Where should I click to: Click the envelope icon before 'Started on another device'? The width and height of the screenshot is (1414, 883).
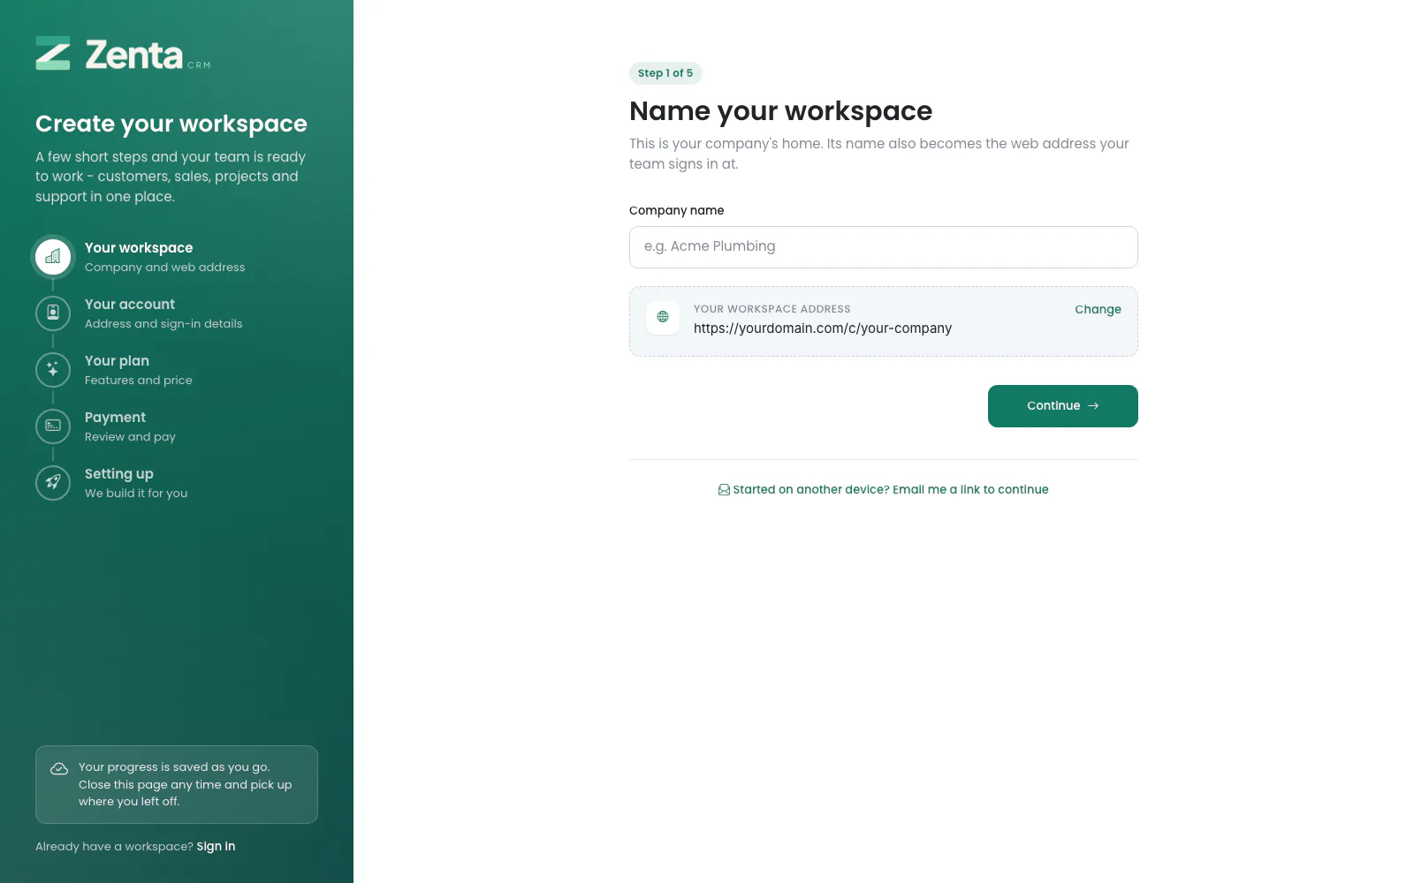[x=724, y=490]
